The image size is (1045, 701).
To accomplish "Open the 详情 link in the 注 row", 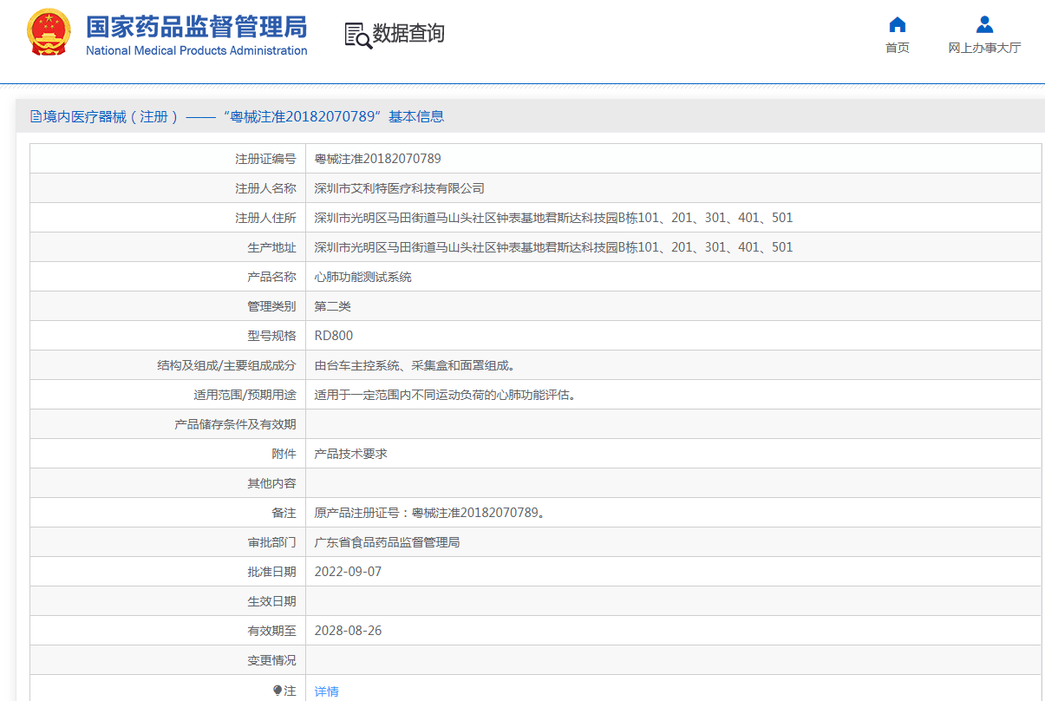I will pos(327,691).
